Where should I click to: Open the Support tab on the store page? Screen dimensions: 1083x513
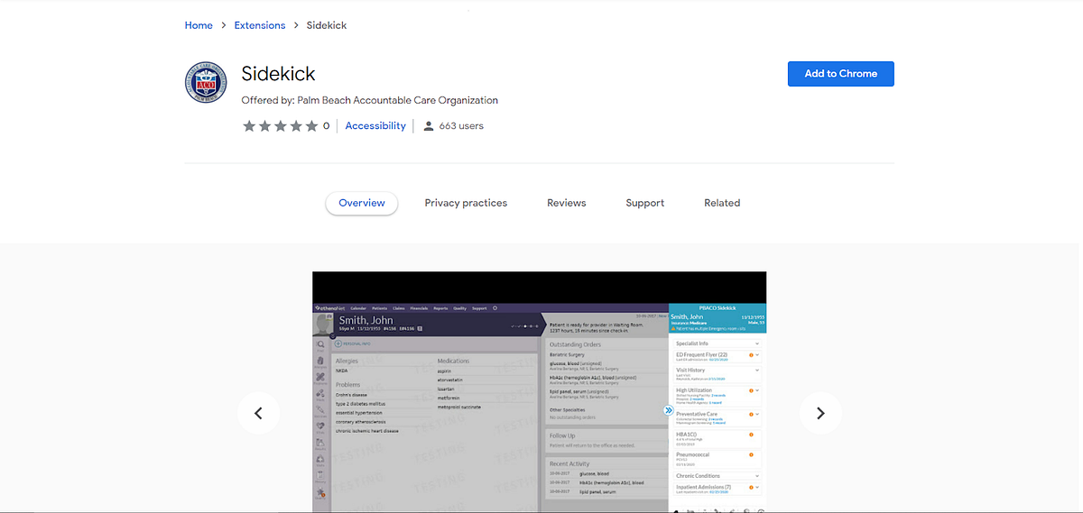click(x=645, y=203)
